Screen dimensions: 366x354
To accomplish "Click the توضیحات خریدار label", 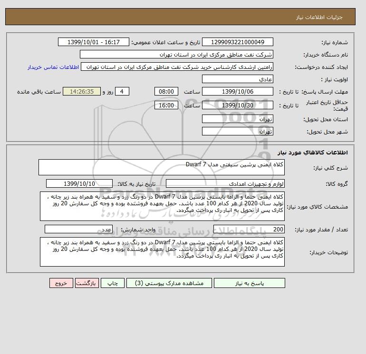I will tap(328, 252).
